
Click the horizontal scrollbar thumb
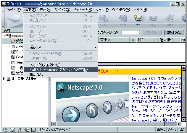coord(110,124)
